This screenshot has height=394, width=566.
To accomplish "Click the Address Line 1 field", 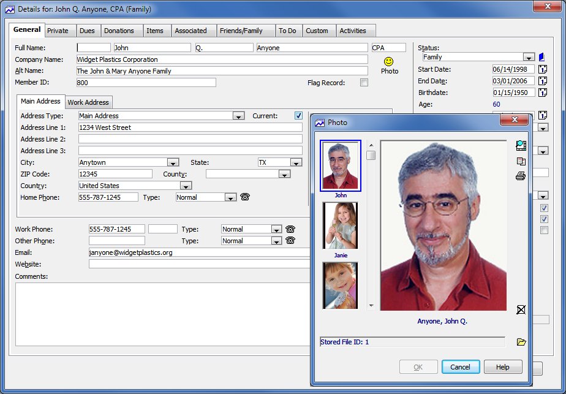I will 191,127.
